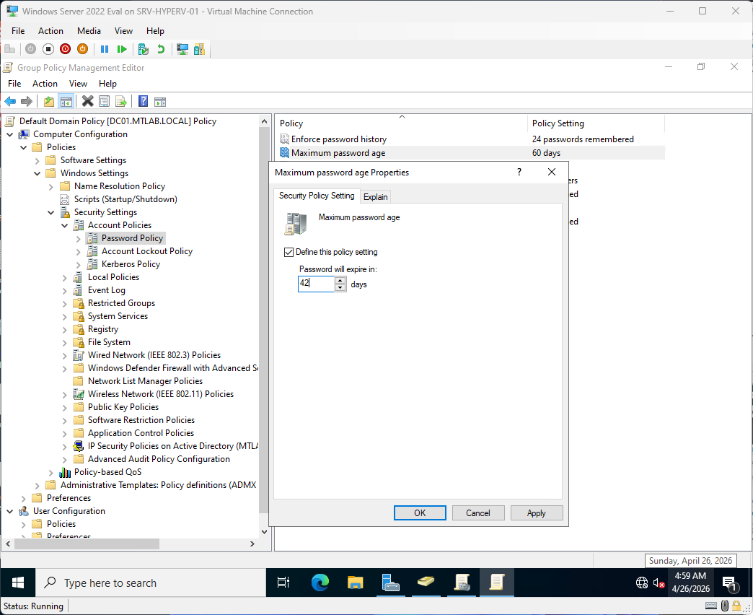
Task: Click the muted speaker tray icon
Action: 659,583
